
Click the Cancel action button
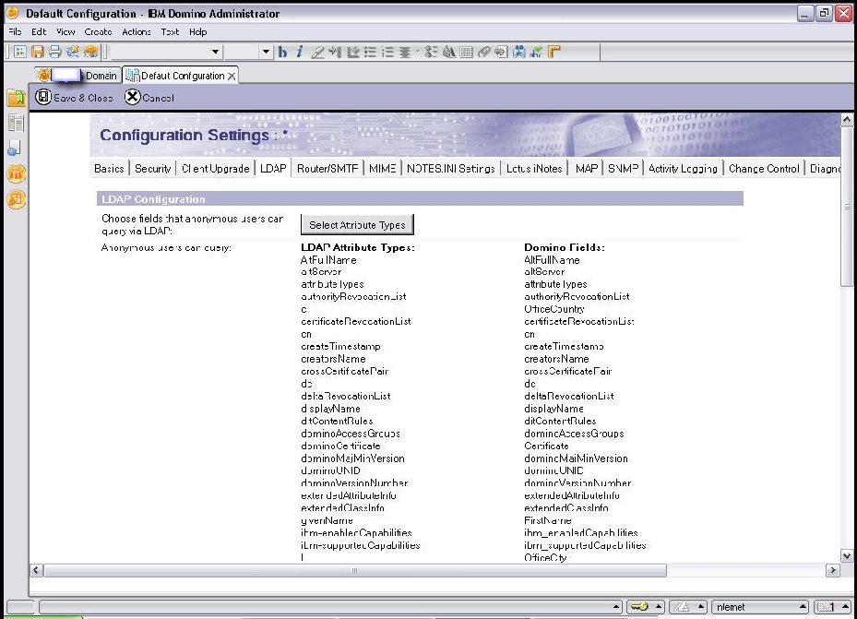click(x=149, y=97)
